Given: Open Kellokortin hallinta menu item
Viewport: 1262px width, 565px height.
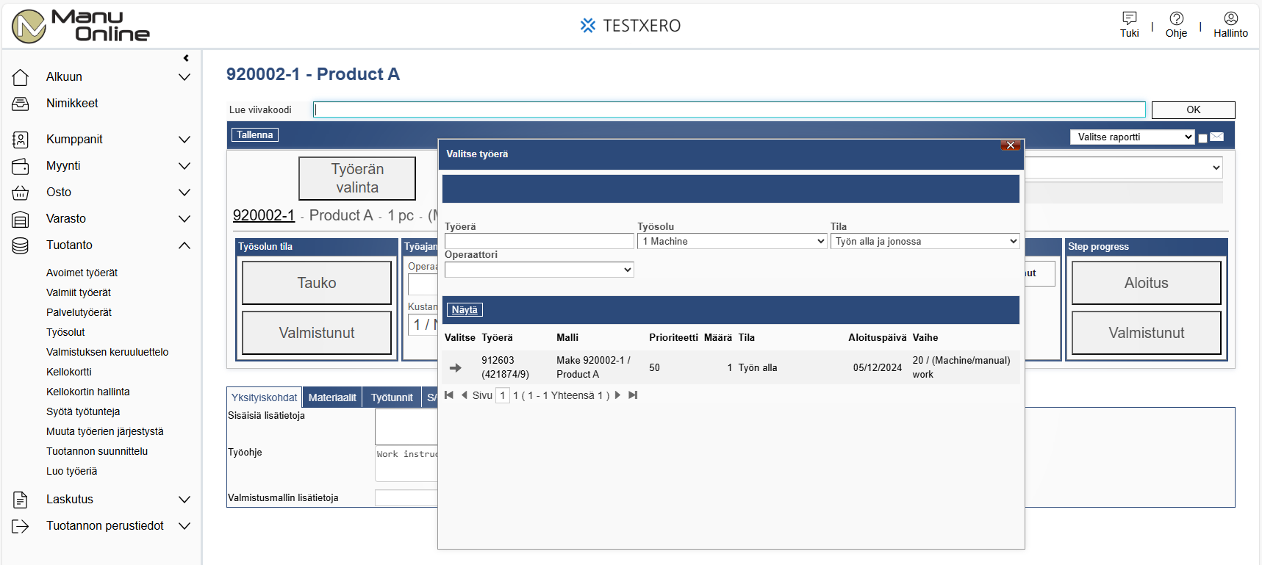Looking at the screenshot, I should (x=88, y=392).
